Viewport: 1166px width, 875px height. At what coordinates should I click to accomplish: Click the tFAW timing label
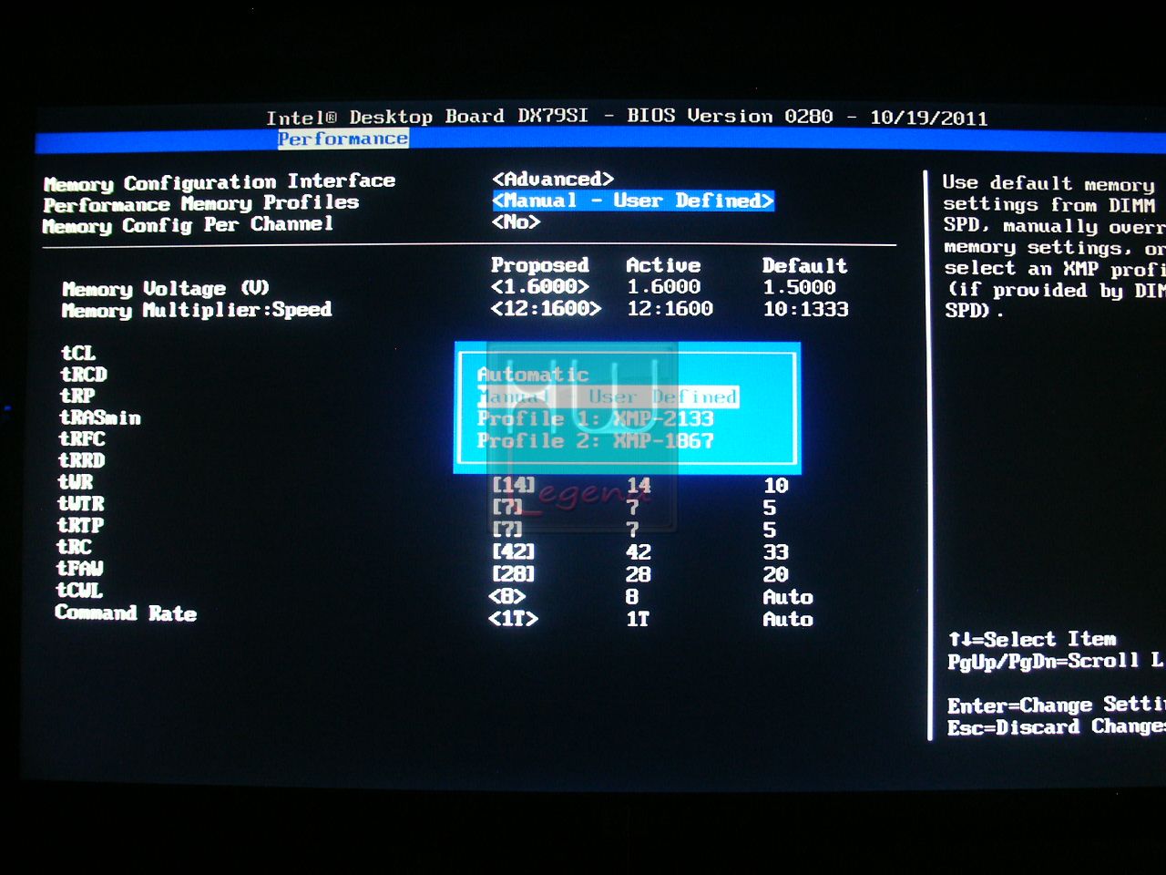tap(80, 569)
